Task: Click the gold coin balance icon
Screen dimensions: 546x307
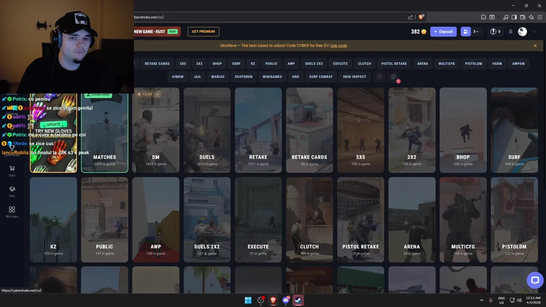Action: [424, 32]
